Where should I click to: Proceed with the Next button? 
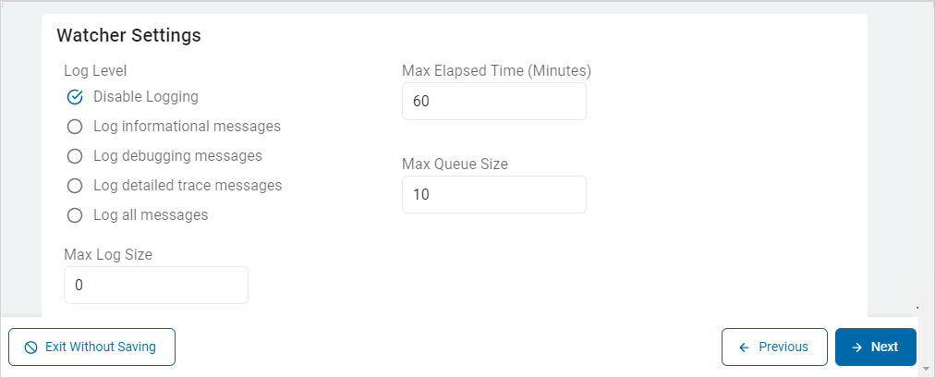point(875,348)
